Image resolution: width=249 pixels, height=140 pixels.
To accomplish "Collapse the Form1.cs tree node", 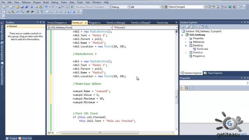I will (x=186, y=45).
